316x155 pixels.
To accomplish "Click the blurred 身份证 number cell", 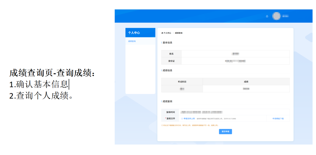I will (235, 61).
